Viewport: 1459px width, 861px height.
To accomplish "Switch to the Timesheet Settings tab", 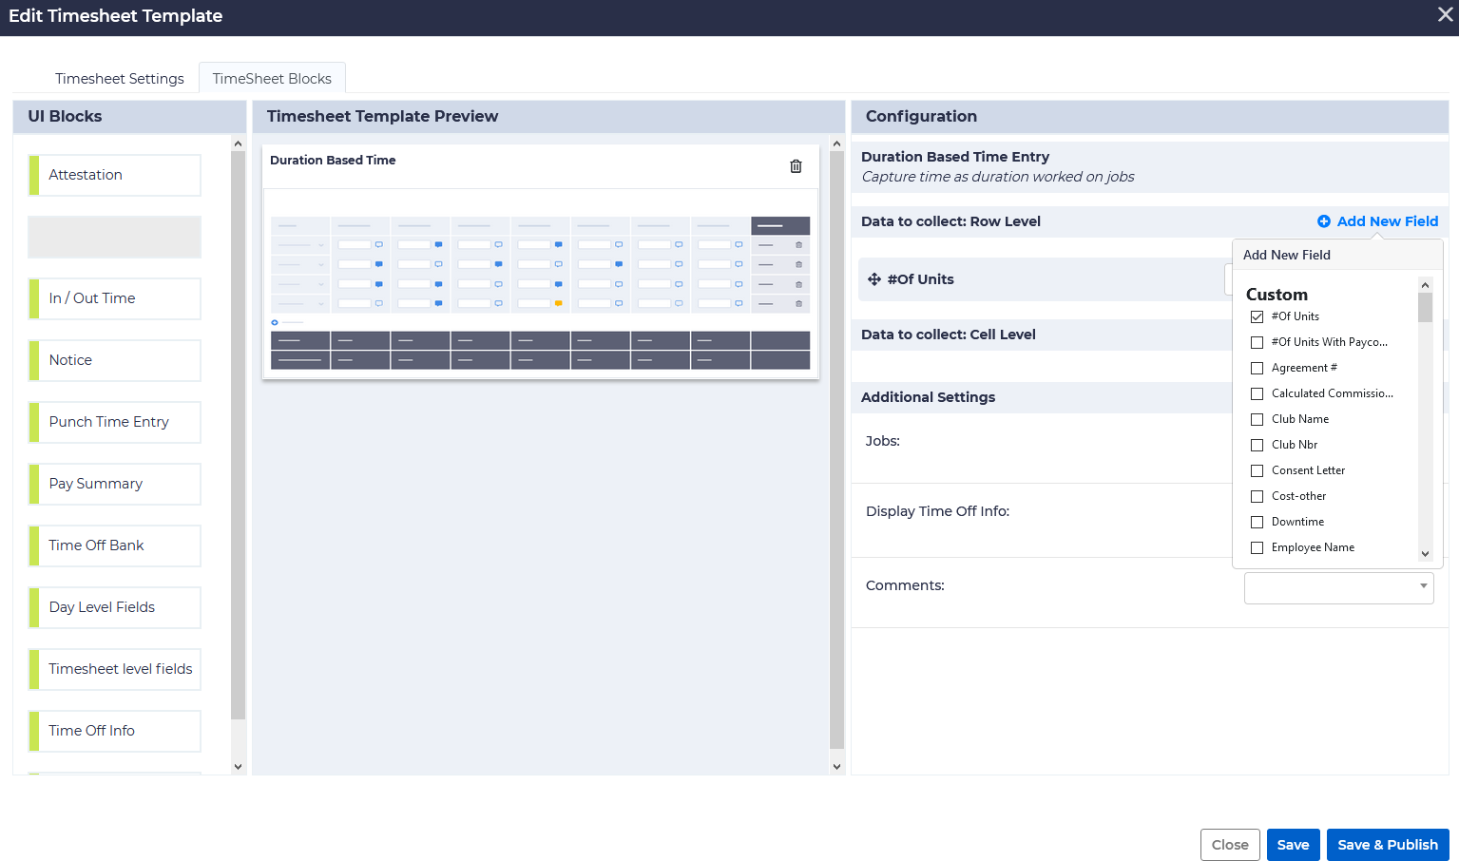I will 120,79.
